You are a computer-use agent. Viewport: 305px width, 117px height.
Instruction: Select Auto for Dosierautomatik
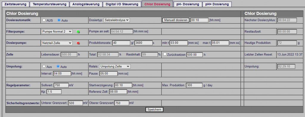(59, 20)
